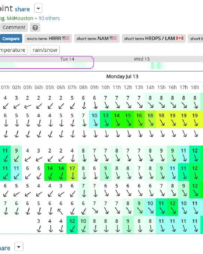Switch to the rain/snow tab
The width and height of the screenshot is (203, 254).
[x=45, y=50]
